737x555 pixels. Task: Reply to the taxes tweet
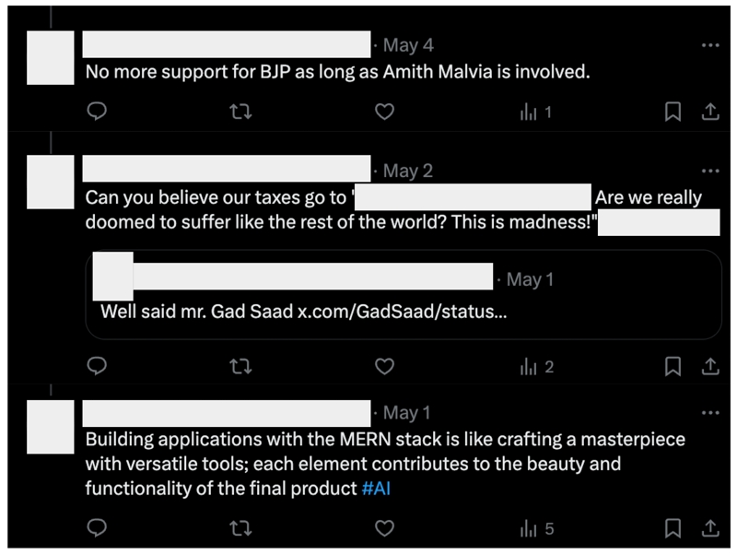[97, 366]
